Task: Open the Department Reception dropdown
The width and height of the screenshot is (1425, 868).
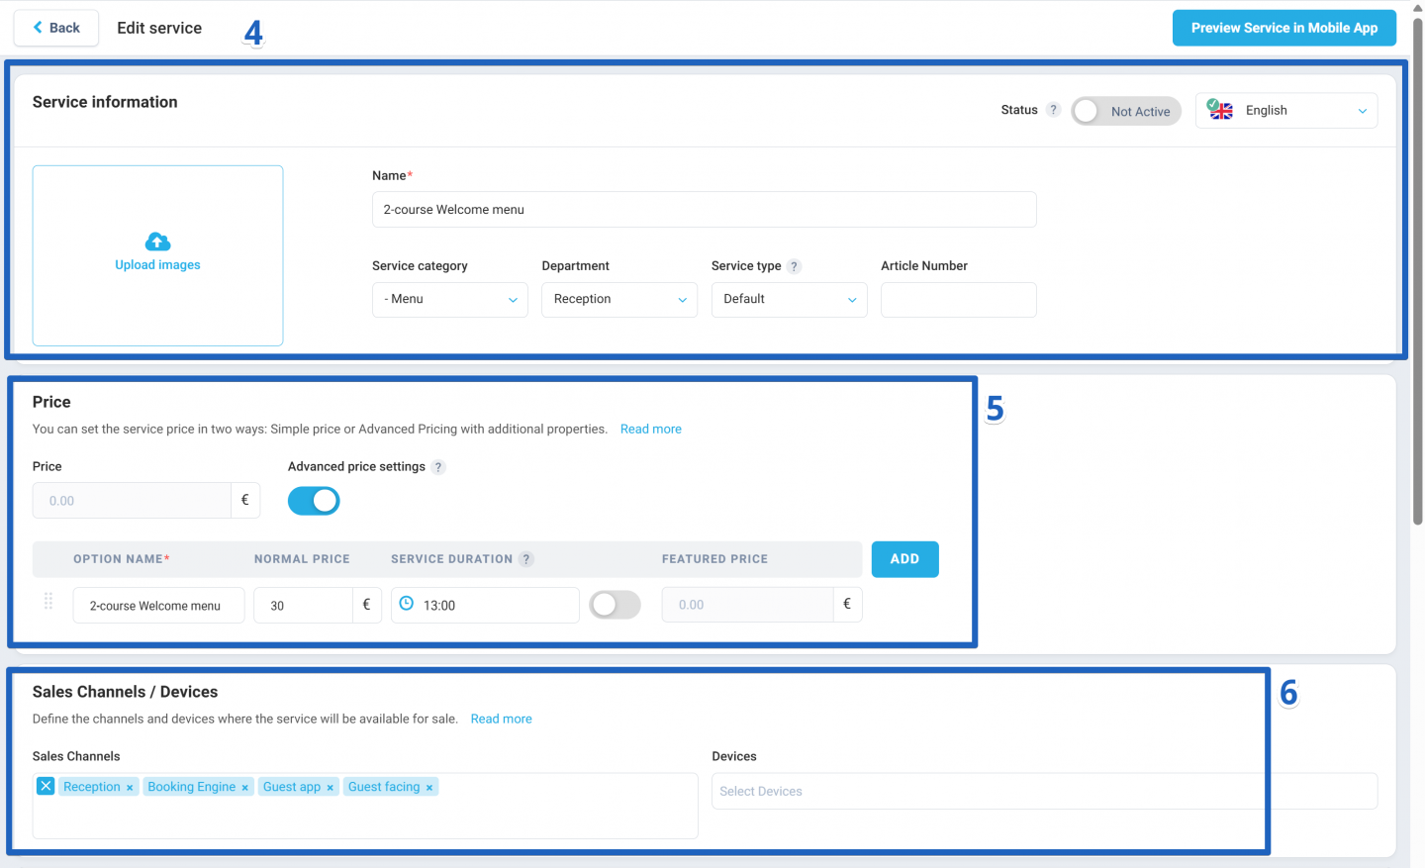Action: point(619,299)
